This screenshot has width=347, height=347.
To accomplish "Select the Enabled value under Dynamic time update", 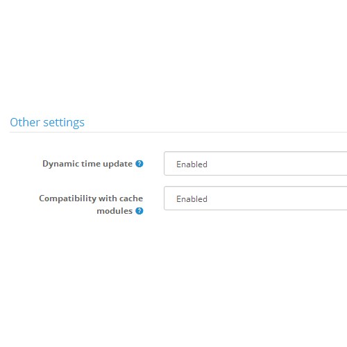I will click(x=192, y=164).
